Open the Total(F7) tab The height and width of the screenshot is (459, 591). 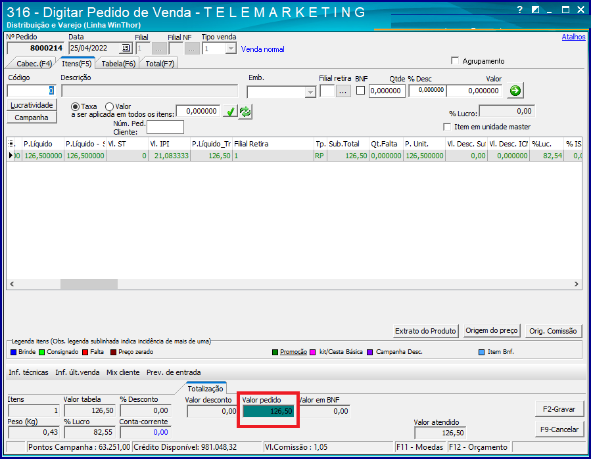[160, 64]
